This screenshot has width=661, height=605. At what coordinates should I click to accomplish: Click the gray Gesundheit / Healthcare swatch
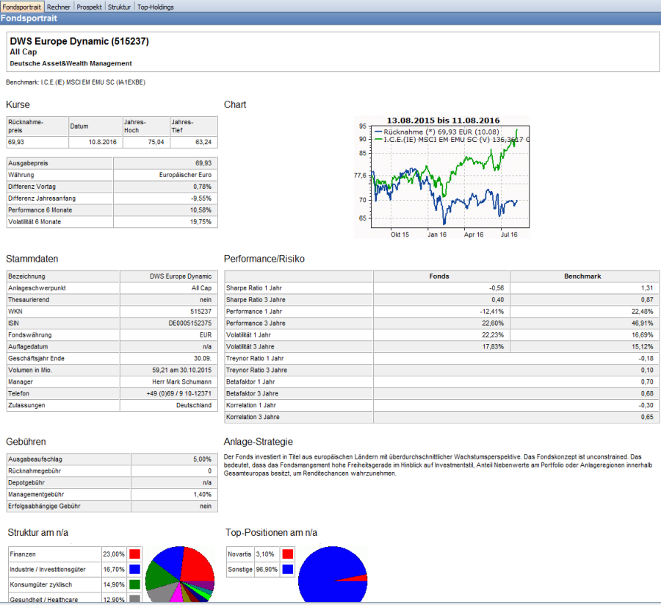(x=134, y=599)
